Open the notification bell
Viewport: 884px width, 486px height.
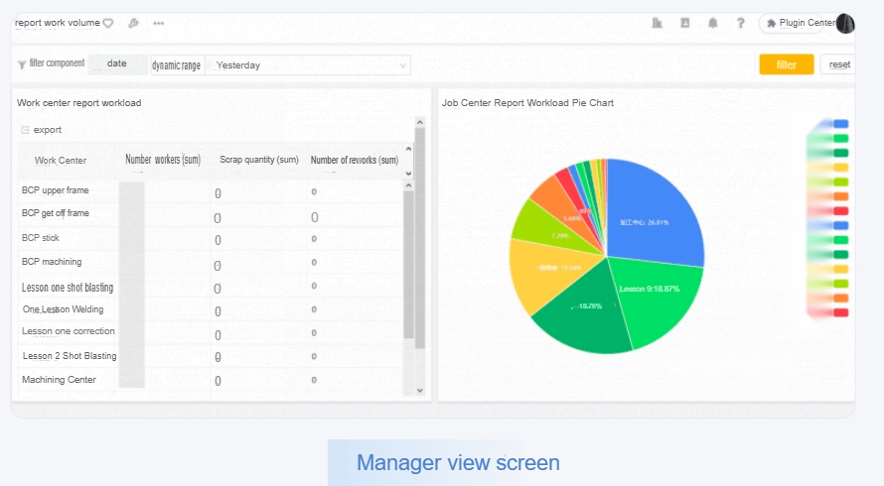click(x=712, y=23)
